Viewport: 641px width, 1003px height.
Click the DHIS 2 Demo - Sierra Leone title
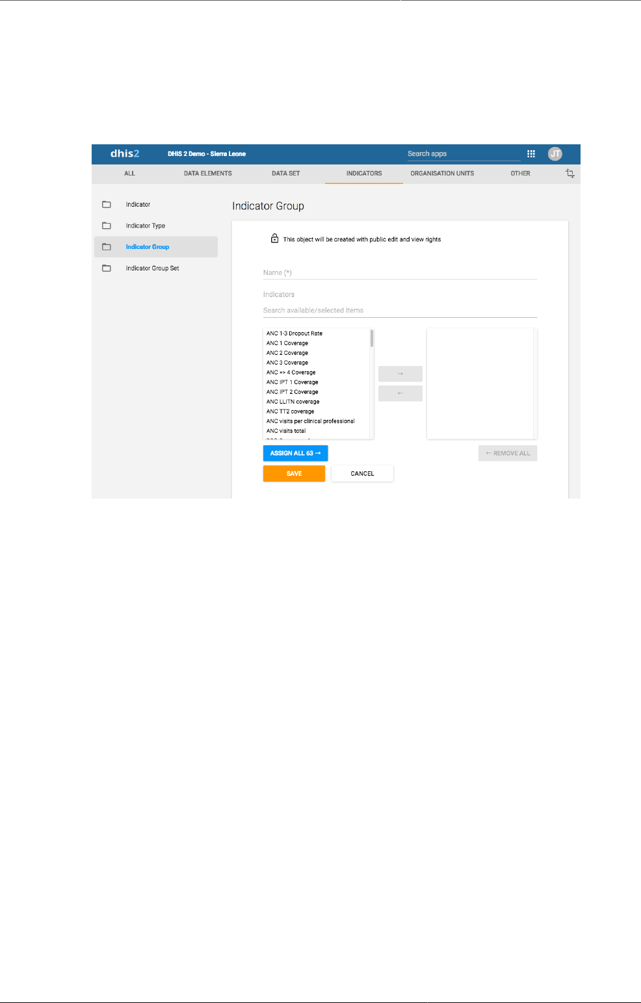point(207,154)
